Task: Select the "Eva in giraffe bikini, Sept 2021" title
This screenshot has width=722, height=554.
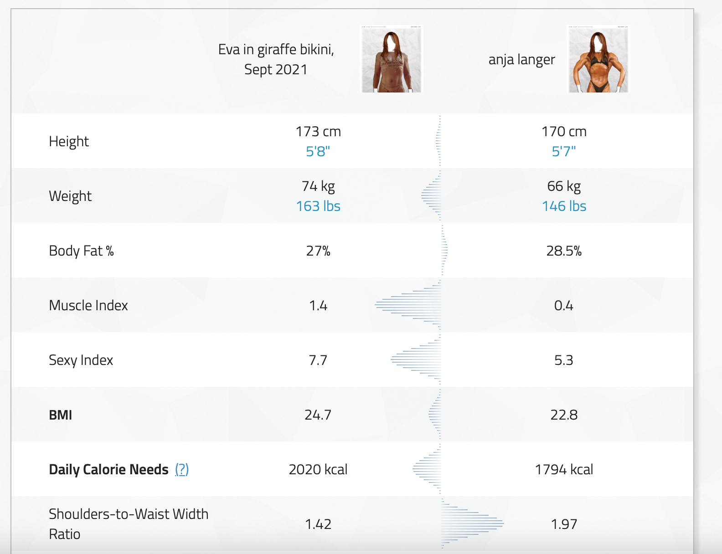Action: [276, 59]
